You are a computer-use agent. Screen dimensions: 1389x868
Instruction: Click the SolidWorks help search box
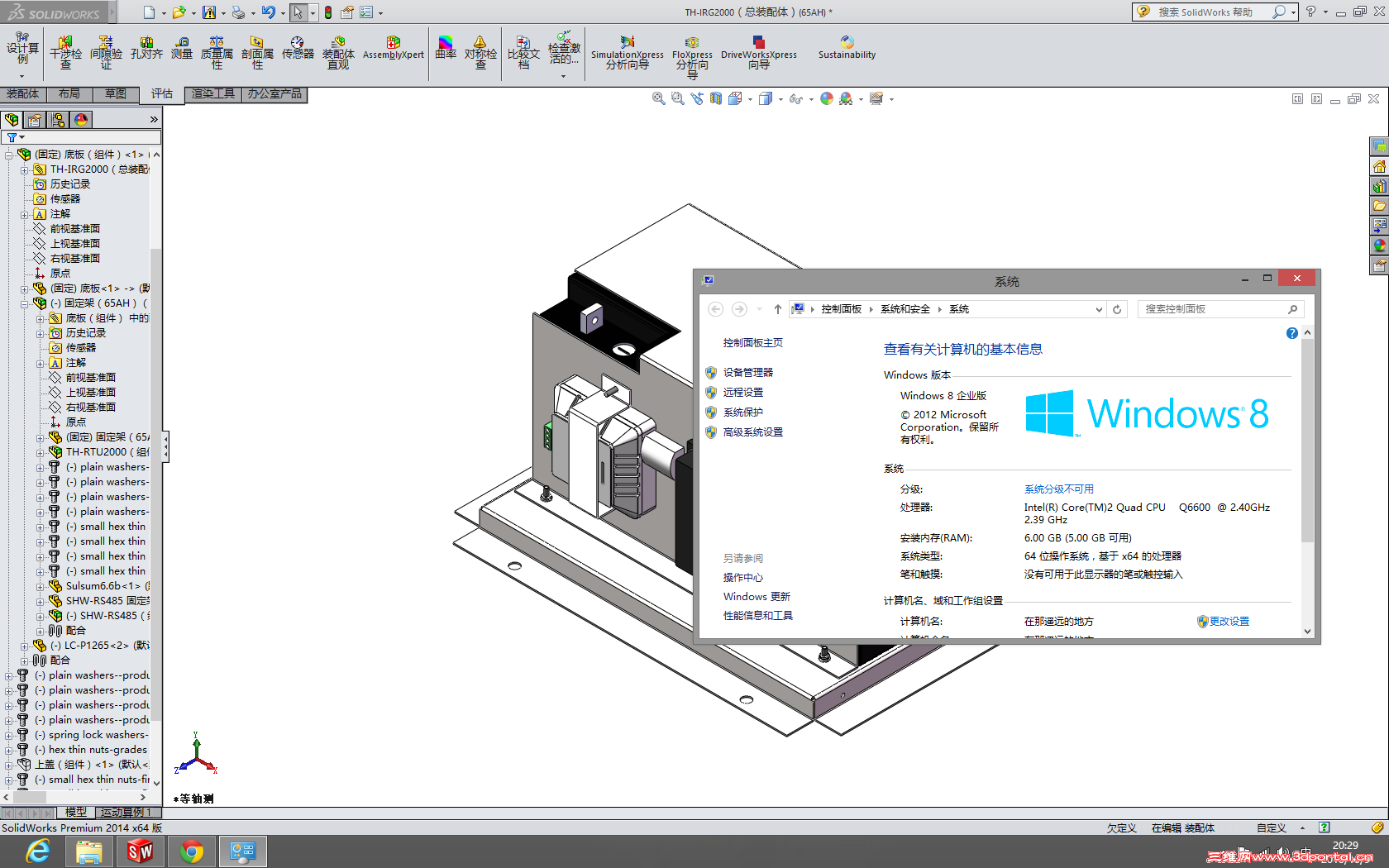(1215, 12)
